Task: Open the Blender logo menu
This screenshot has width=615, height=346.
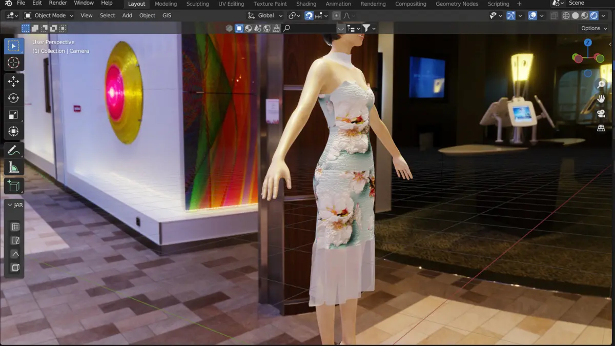Action: (x=8, y=3)
